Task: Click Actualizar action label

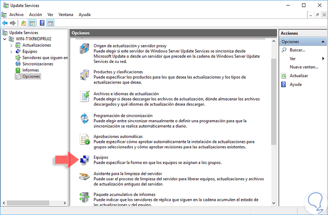Action: coord(299,76)
